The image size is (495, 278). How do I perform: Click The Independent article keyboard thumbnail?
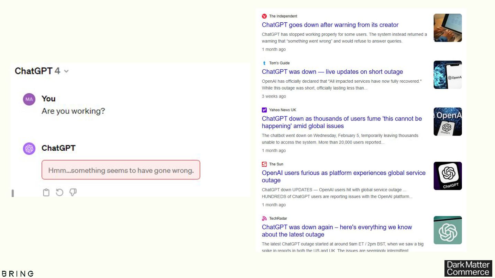[448, 28]
